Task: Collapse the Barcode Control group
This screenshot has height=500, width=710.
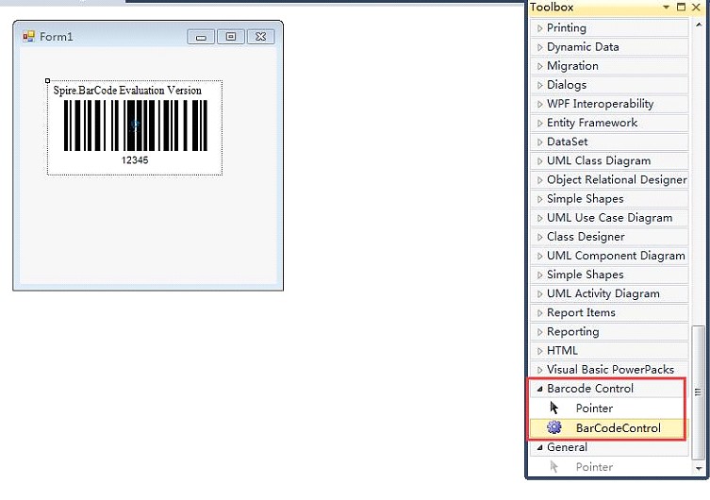Action: pyautogui.click(x=539, y=389)
